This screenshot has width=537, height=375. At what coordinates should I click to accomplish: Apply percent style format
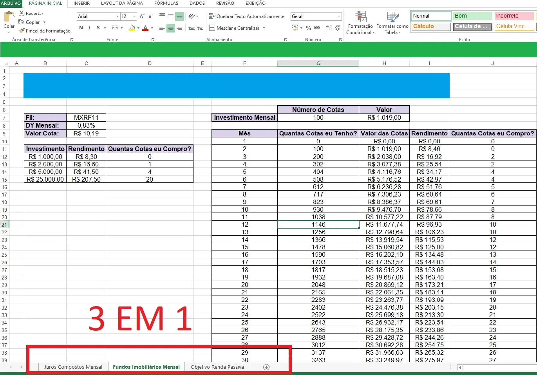point(308,28)
